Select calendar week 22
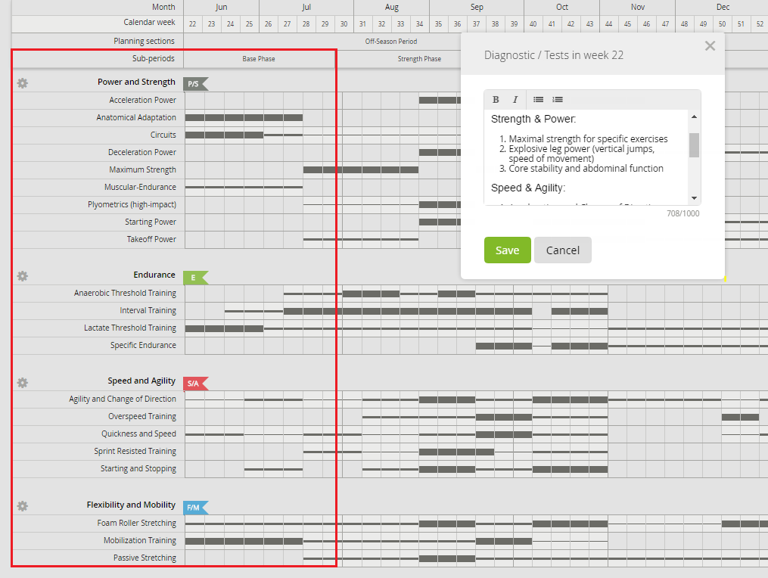768x578 pixels. pyautogui.click(x=192, y=23)
